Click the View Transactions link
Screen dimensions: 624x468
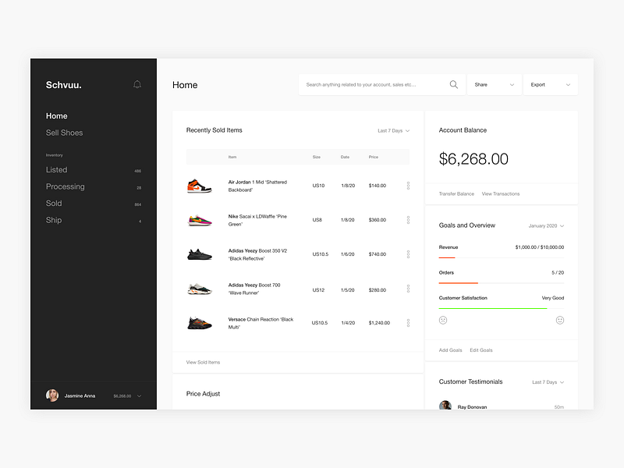pos(501,193)
